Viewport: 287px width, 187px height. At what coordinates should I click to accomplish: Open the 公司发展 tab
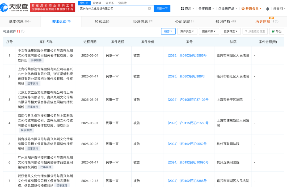[184, 21]
